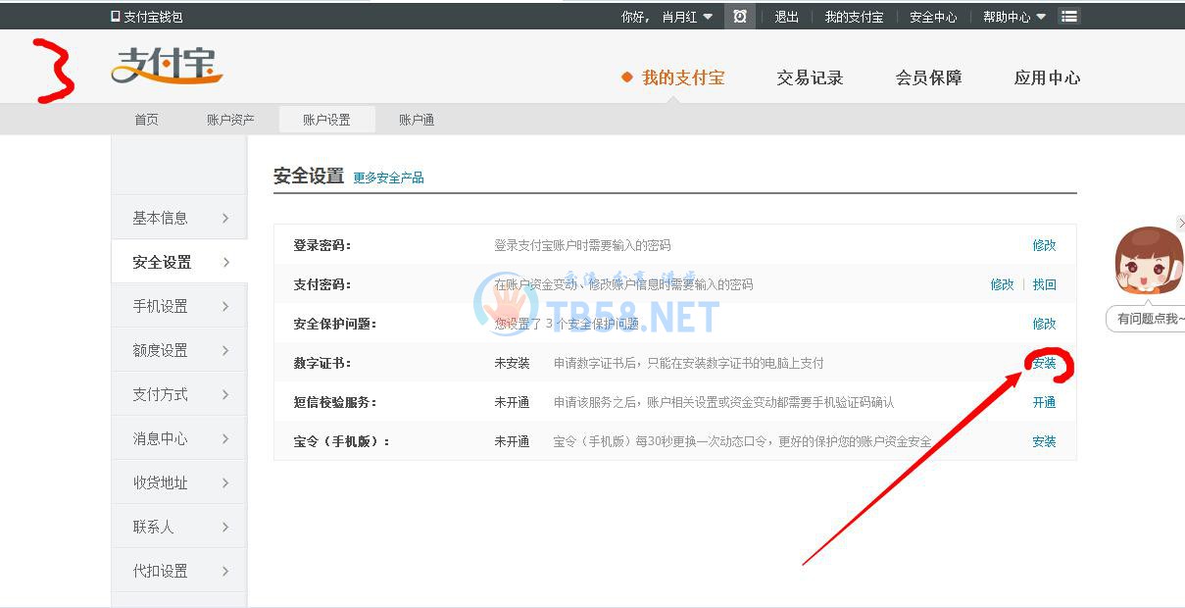Click 修改 for 支付密码
The width and height of the screenshot is (1185, 608).
click(x=1002, y=284)
